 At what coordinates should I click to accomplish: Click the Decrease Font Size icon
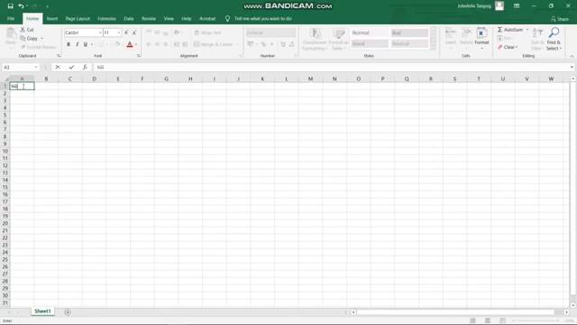point(134,32)
